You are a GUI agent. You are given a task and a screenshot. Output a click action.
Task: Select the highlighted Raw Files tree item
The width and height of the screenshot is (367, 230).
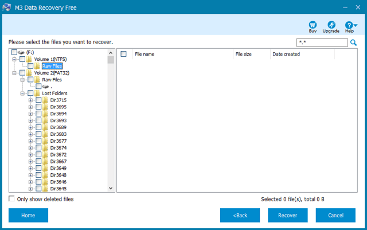[52, 66]
